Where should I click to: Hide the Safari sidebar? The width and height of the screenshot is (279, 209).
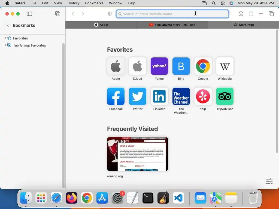tap(29, 14)
